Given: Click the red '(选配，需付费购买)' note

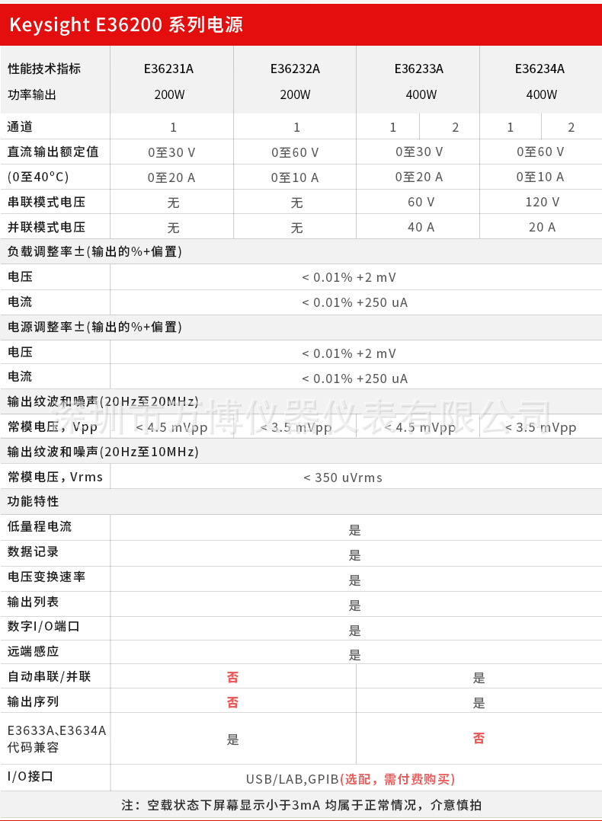Looking at the screenshot, I should pyautogui.click(x=398, y=780).
